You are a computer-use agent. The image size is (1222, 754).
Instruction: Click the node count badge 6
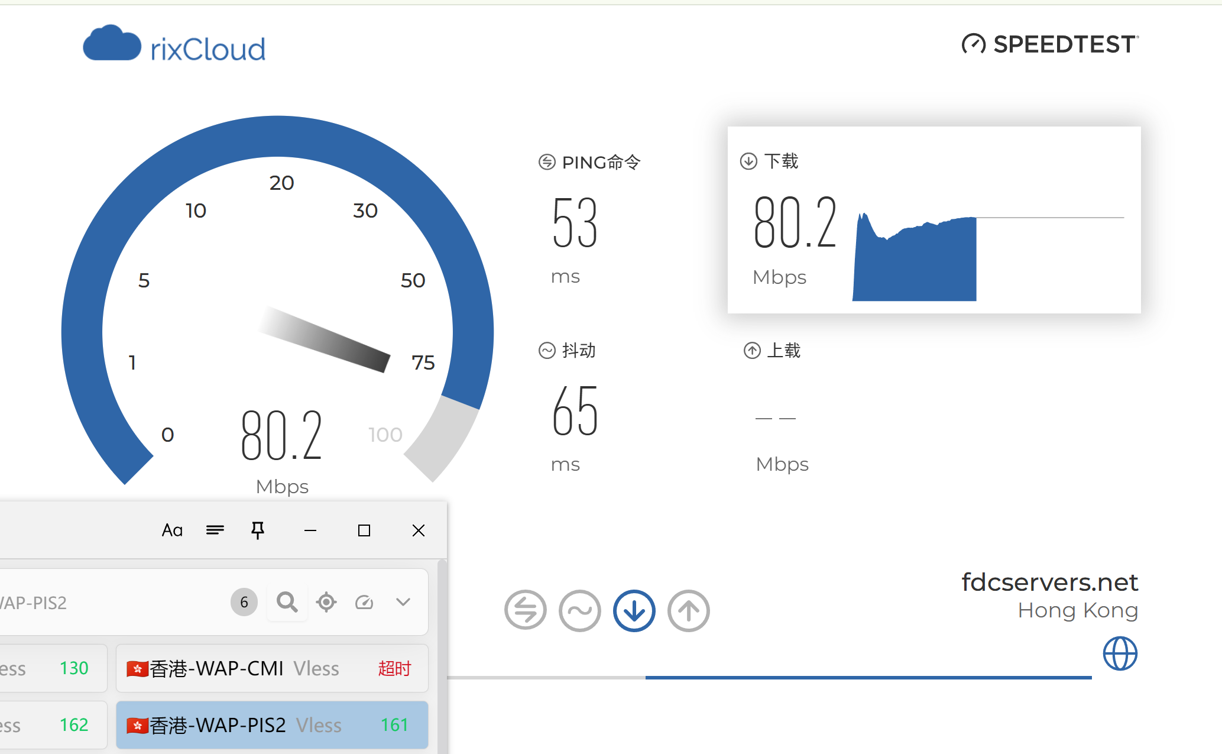pos(244,602)
